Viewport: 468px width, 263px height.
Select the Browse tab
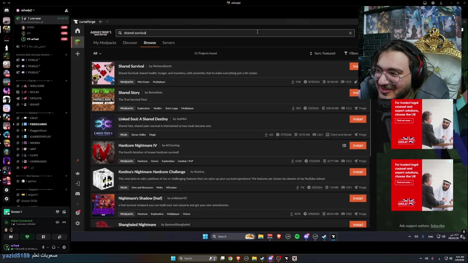[150, 43]
